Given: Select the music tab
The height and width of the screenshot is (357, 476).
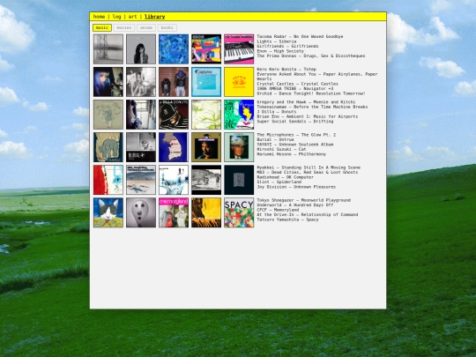Looking at the screenshot, I should [102, 27].
